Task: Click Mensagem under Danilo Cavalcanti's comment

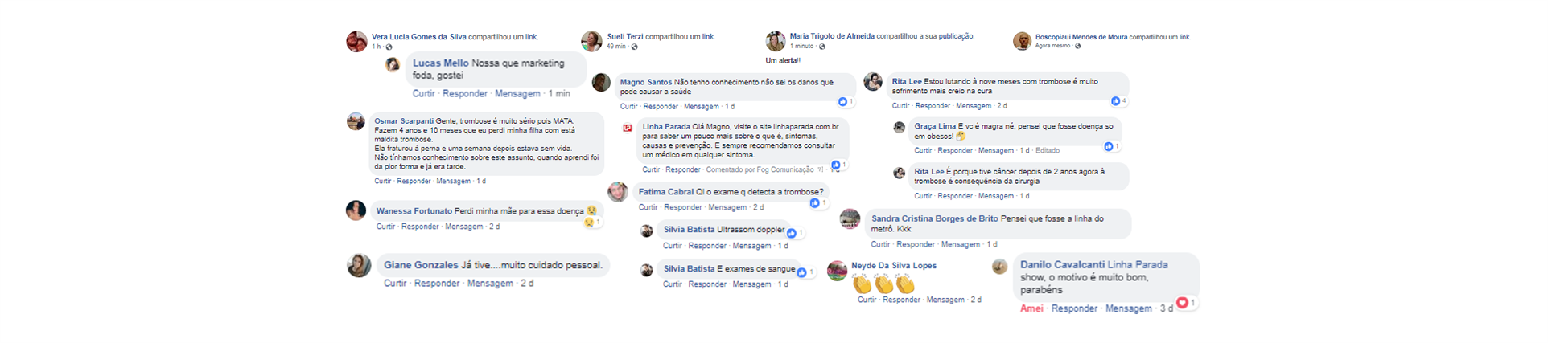Action: 1128,308
